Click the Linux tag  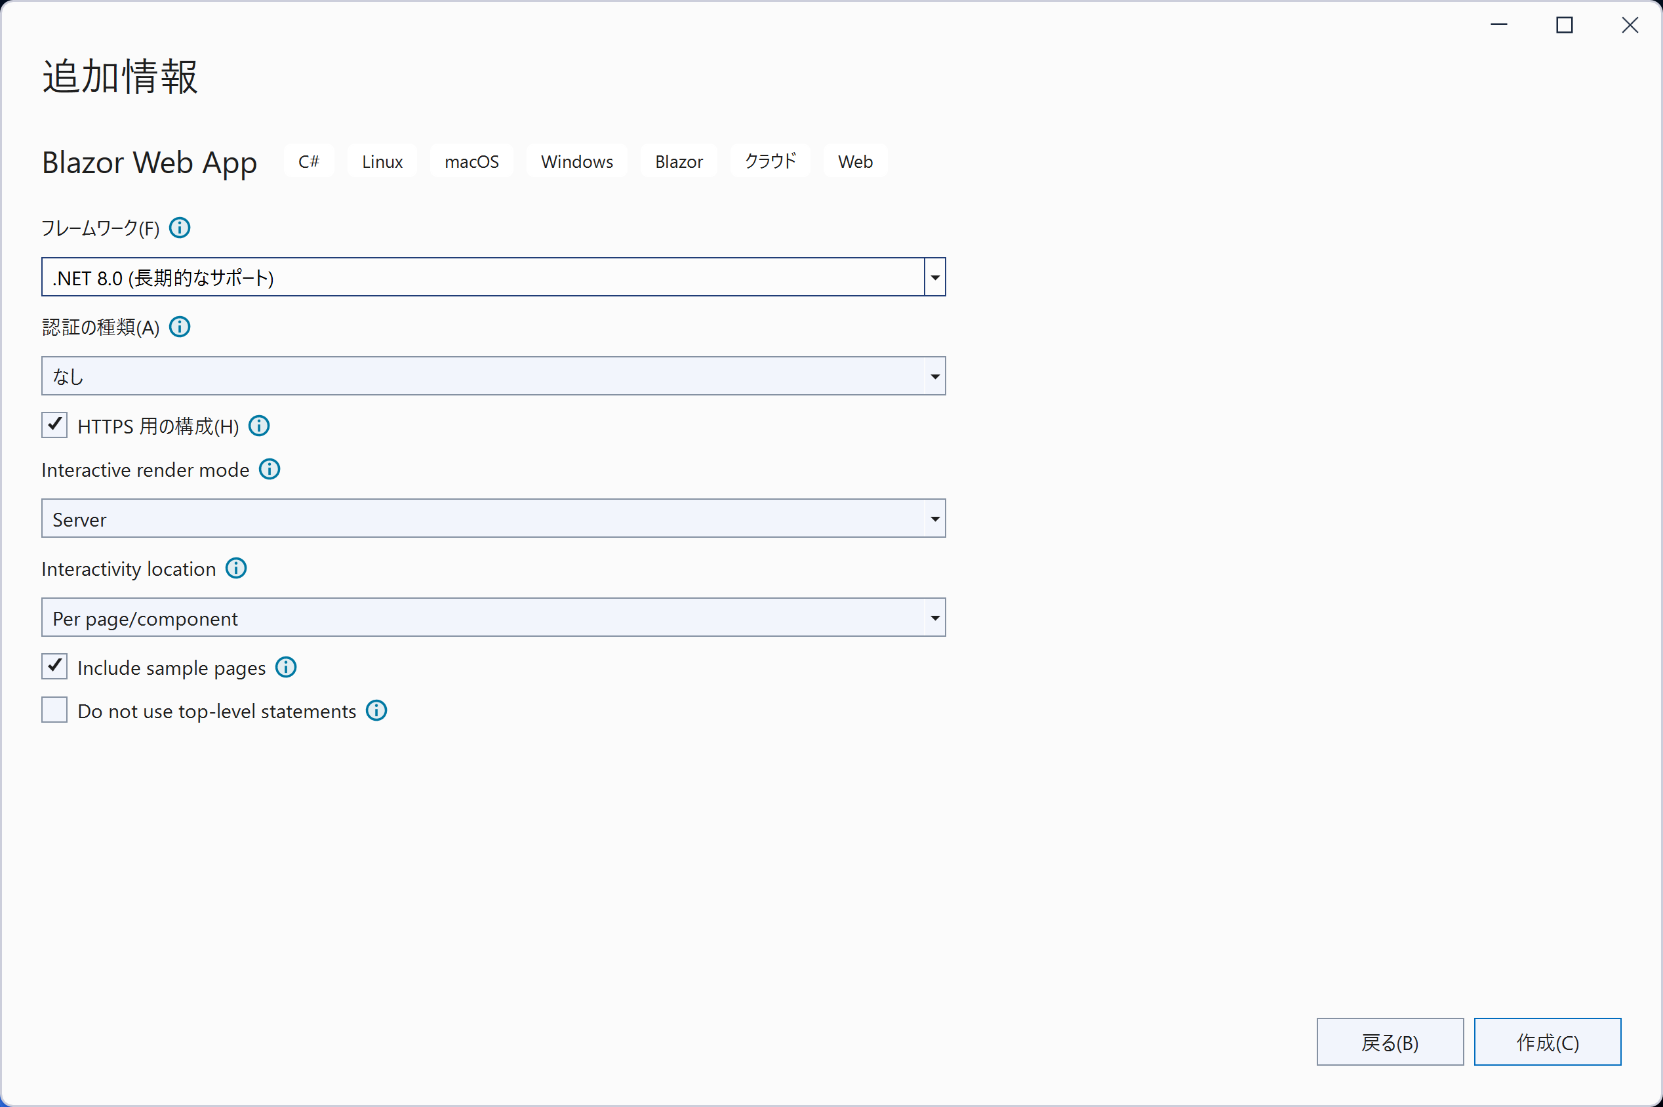pyautogui.click(x=382, y=162)
